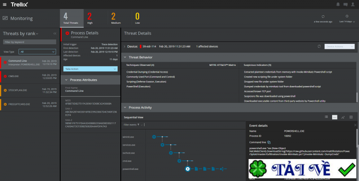The width and height of the screenshot is (359, 181).
Task: Switch process activity to grid view icon
Action: [352, 117]
